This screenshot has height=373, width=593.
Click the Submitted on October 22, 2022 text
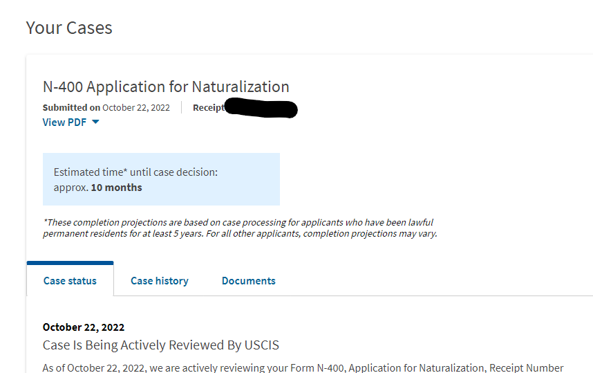106,107
